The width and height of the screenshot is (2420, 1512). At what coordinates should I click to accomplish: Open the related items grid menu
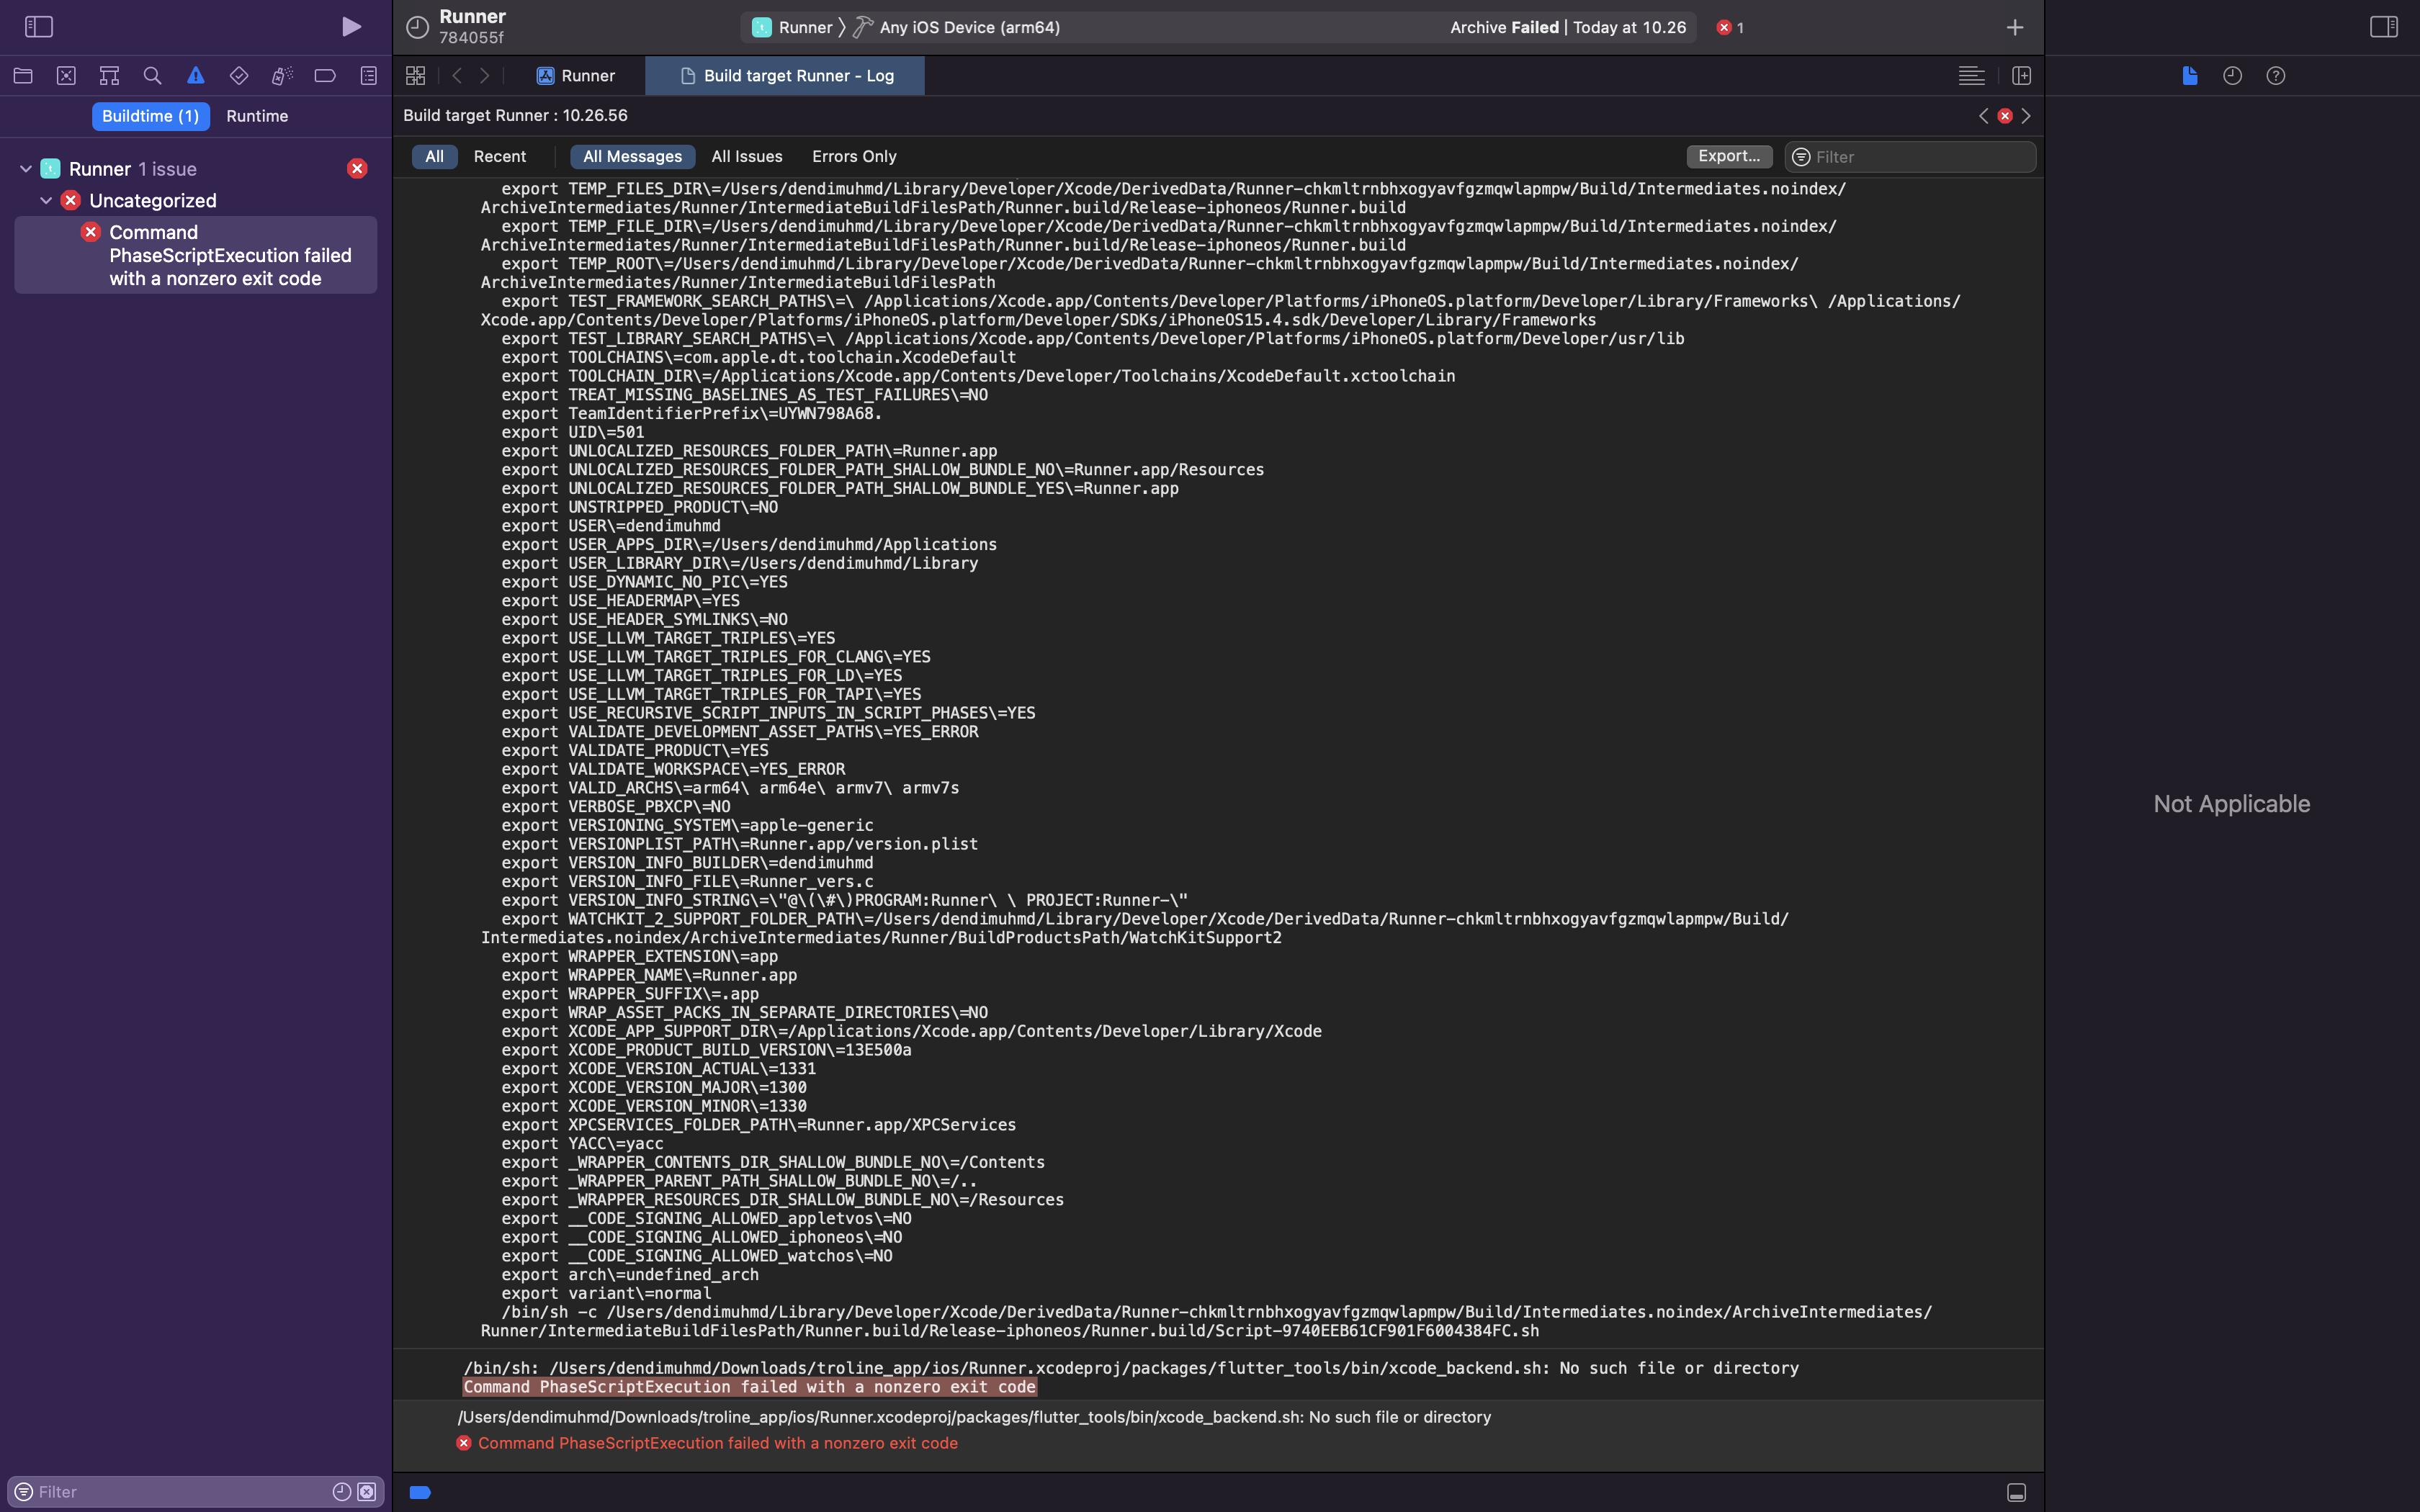click(x=416, y=76)
